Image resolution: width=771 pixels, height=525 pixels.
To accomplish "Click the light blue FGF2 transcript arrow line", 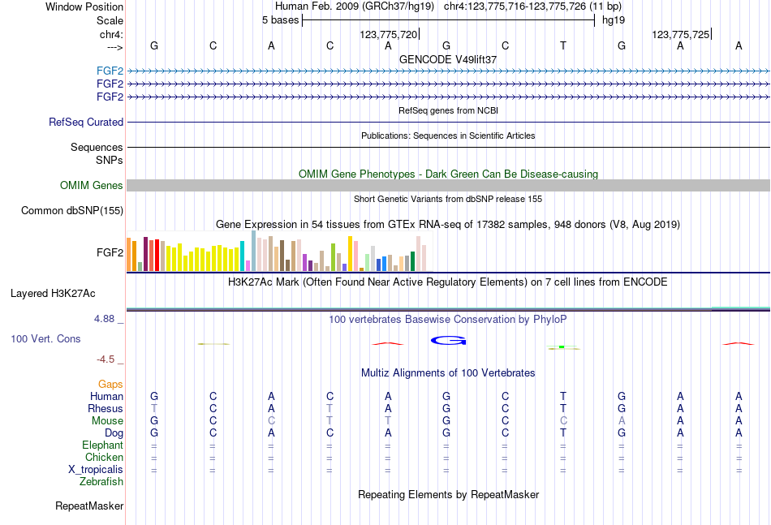I will pos(448,71).
